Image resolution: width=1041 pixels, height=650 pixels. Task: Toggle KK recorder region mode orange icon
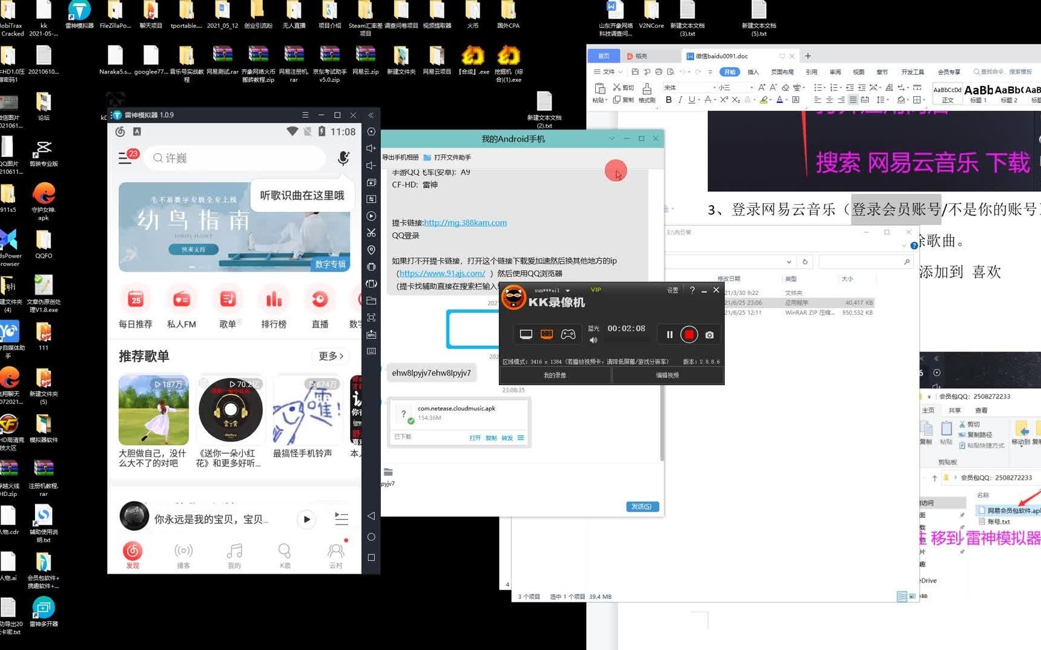pyautogui.click(x=547, y=335)
